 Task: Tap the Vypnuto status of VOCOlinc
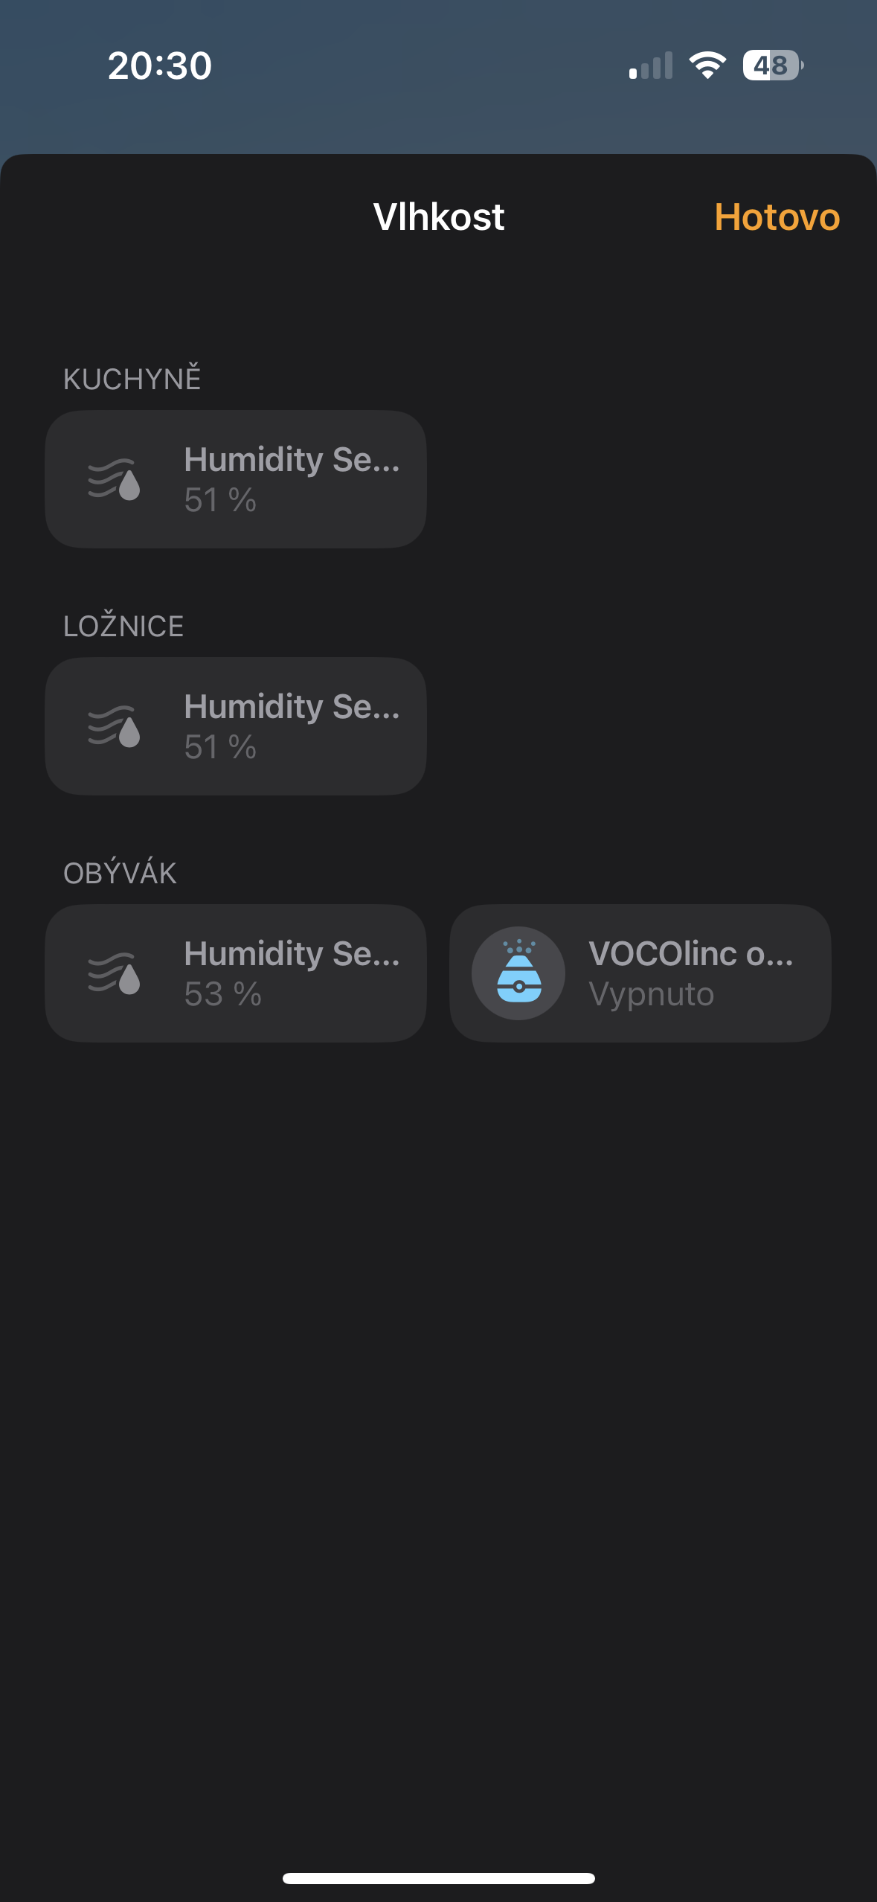pos(651,994)
